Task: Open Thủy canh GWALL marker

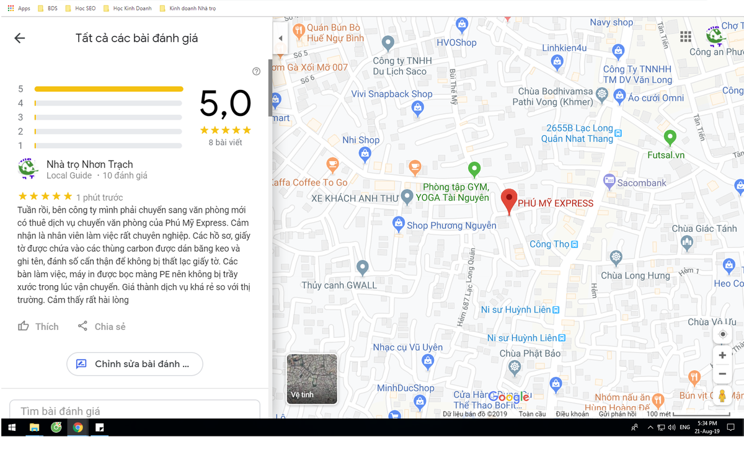Action: pyautogui.click(x=363, y=268)
